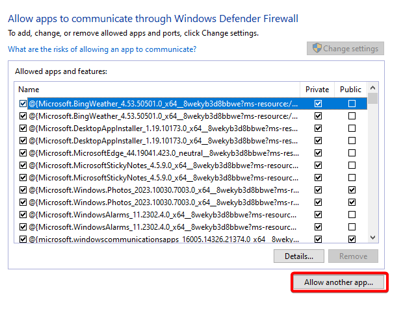This screenshot has height=320, width=403.
Task: Click the Private column header
Action: (317, 90)
